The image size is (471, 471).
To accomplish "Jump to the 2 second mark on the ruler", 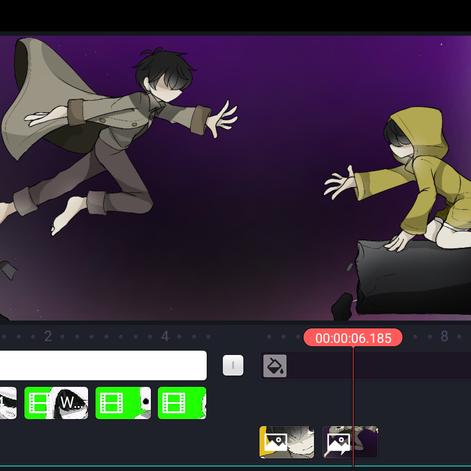I will [x=48, y=336].
